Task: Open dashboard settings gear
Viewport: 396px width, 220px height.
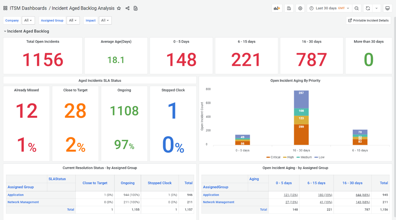Action: 300,8
